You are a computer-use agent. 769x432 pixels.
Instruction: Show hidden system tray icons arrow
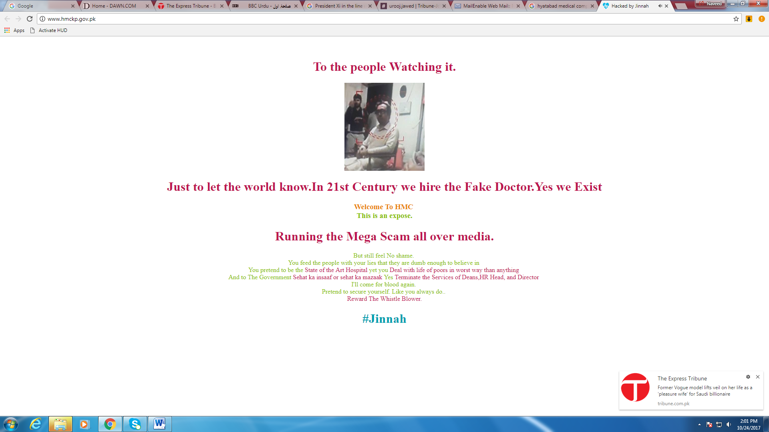(x=699, y=424)
